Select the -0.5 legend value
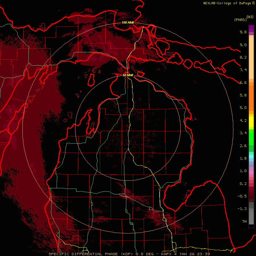 tap(242, 196)
